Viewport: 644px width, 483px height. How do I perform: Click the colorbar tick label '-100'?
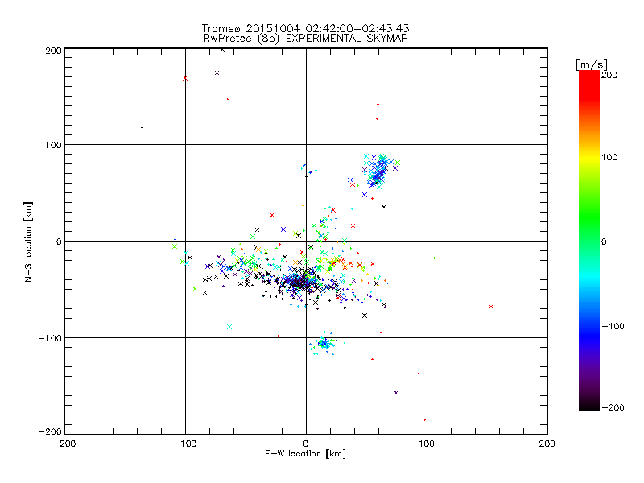pos(613,326)
